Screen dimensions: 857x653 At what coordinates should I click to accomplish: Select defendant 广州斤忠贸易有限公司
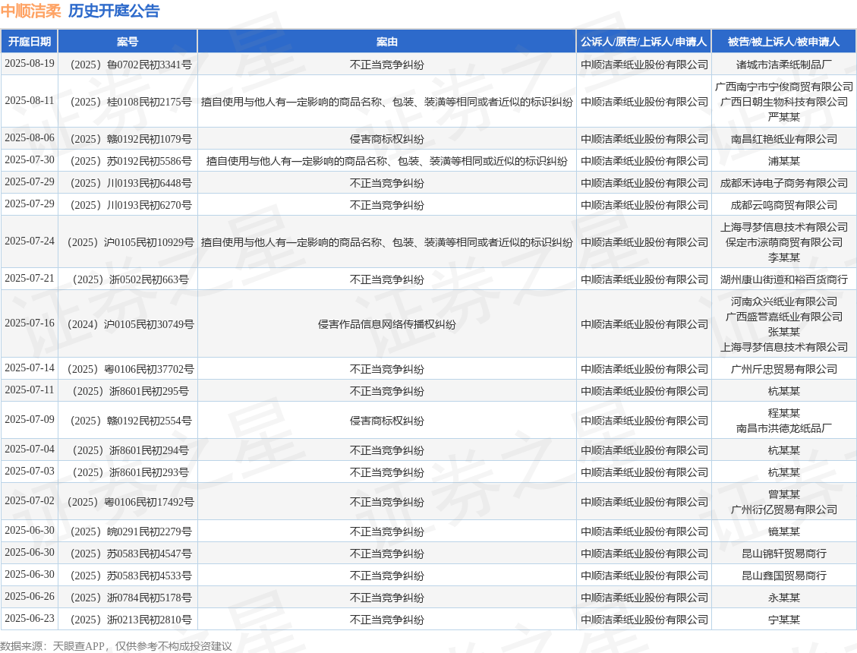784,369
